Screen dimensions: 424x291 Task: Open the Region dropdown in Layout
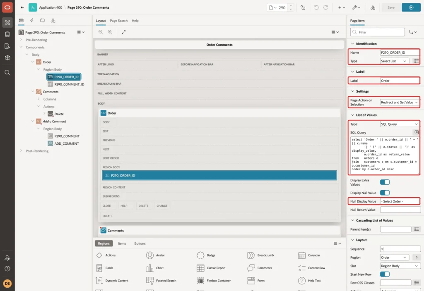(394, 257)
